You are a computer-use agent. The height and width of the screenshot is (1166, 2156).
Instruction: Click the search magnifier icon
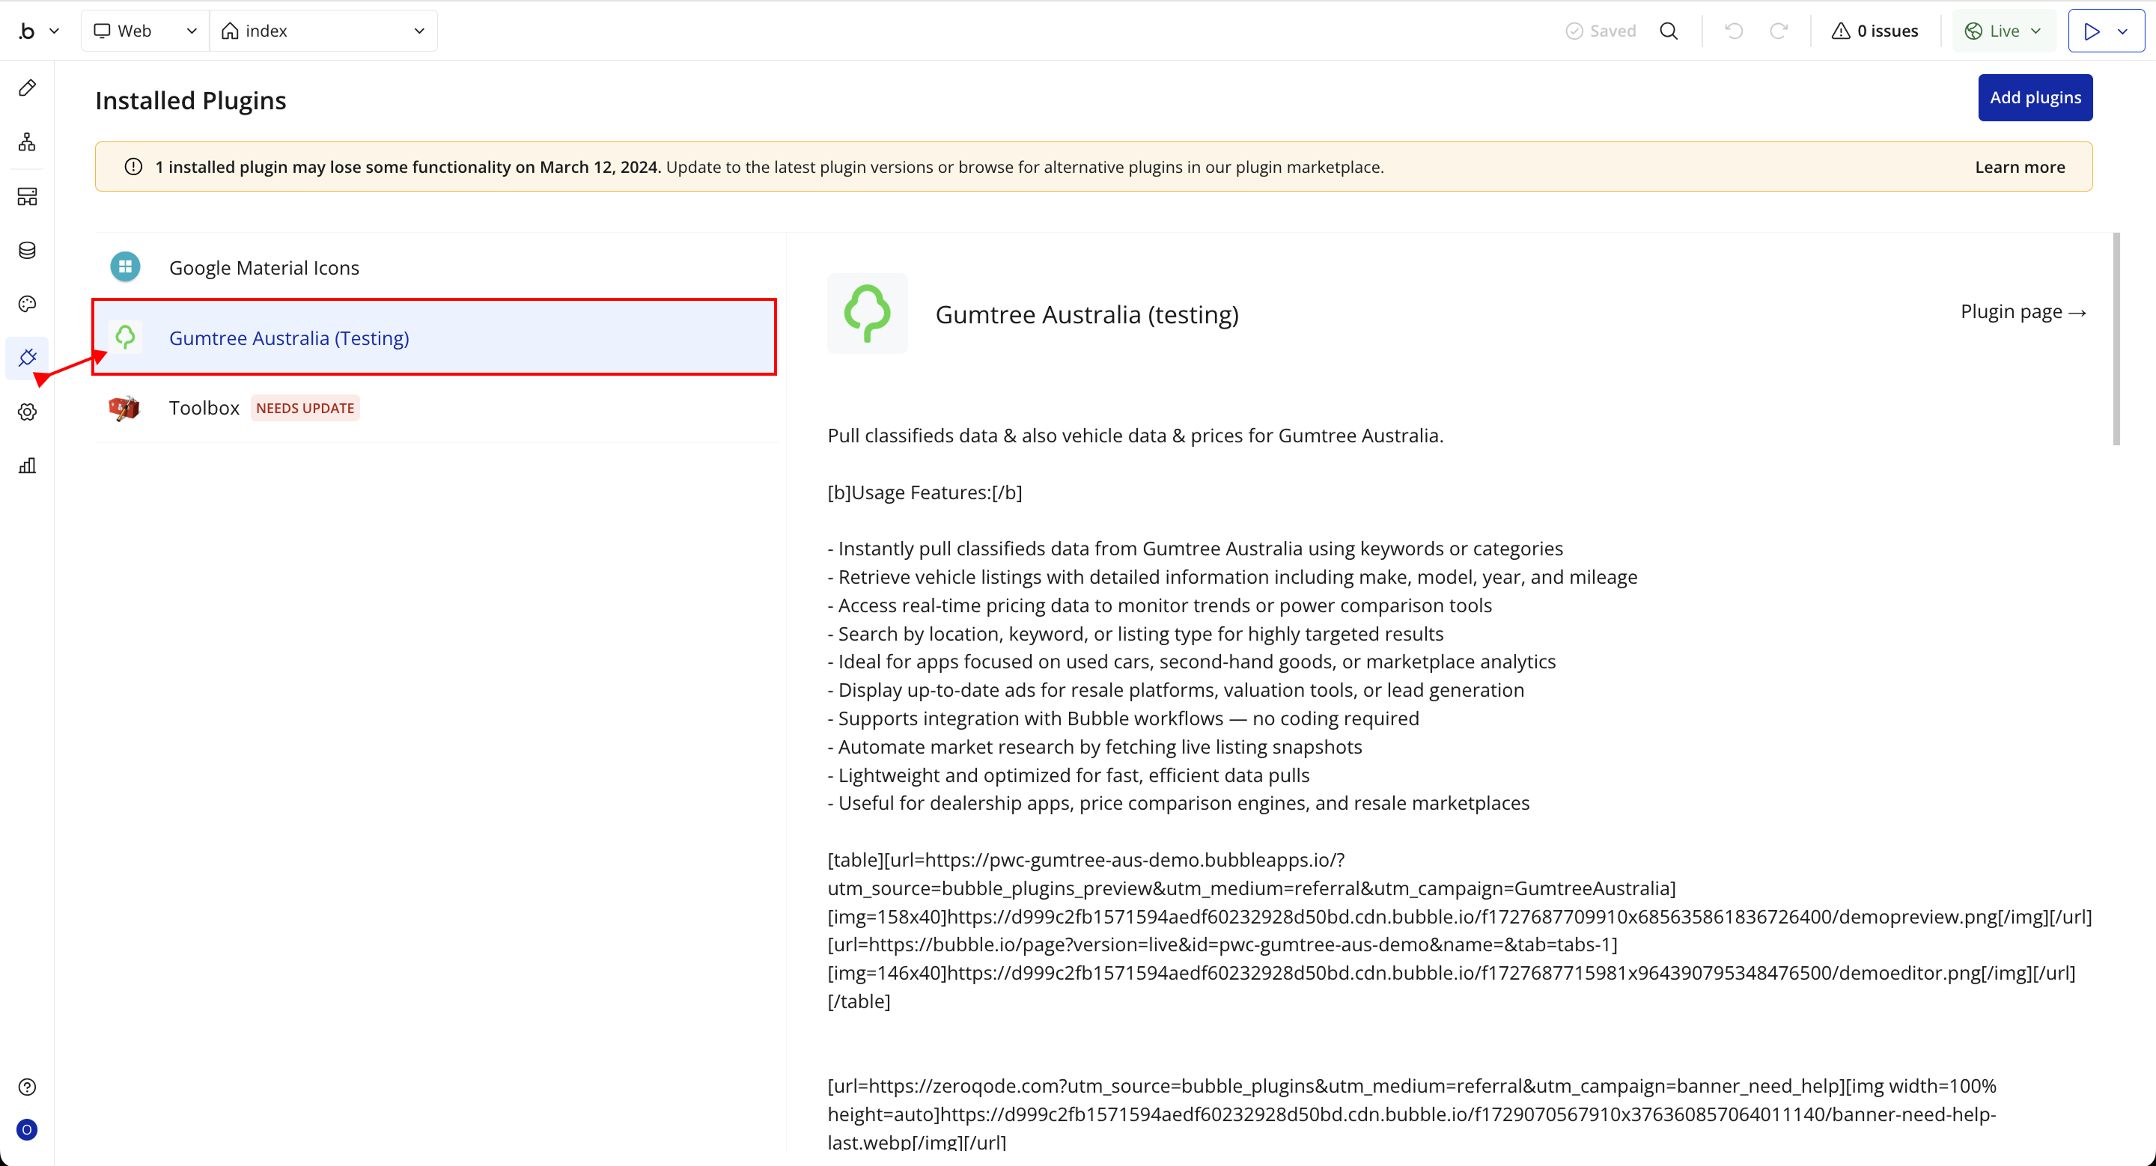1669,31
